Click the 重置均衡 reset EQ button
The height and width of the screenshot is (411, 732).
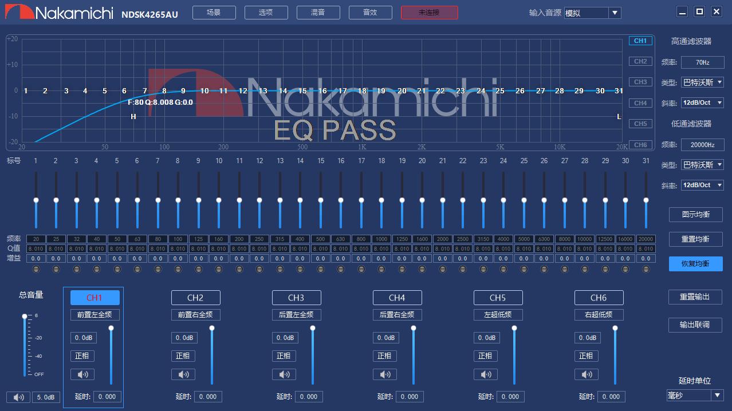point(696,239)
